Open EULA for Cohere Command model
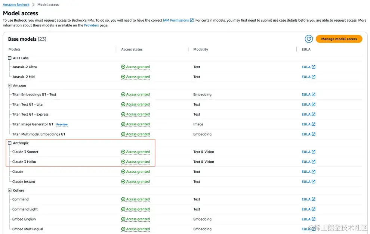370x234 pixels. click(x=308, y=199)
